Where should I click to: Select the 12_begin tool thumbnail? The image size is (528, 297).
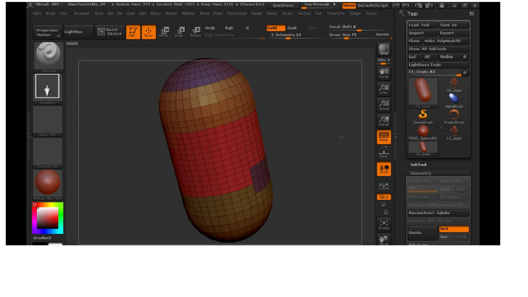click(x=454, y=133)
